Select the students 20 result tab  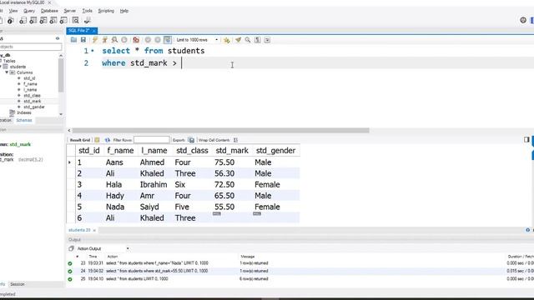point(79,230)
